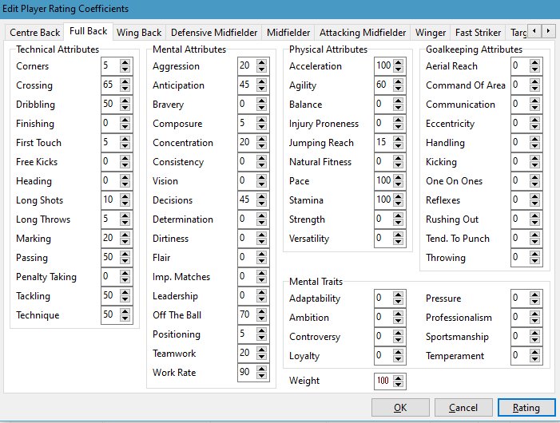Increase the Penalty Taking value
The image size is (560, 423).
pyautogui.click(x=125, y=273)
